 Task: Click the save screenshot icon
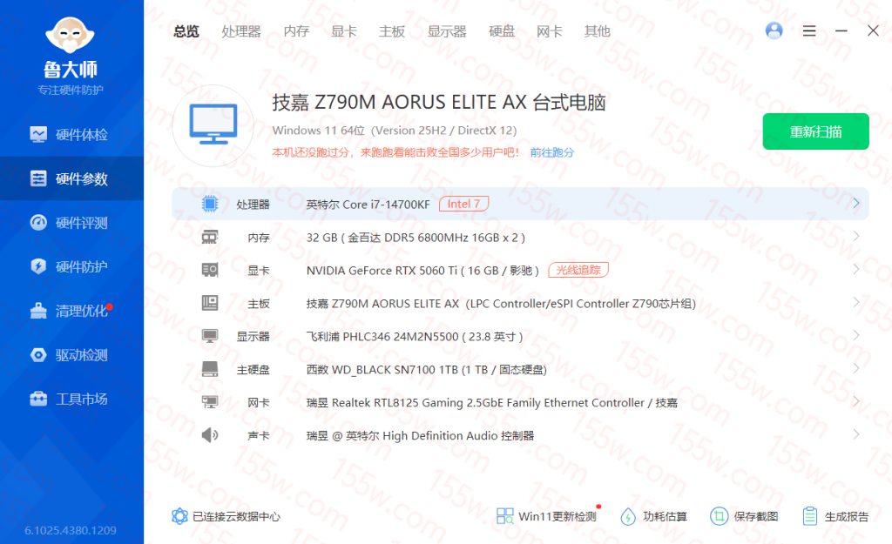coord(719,516)
